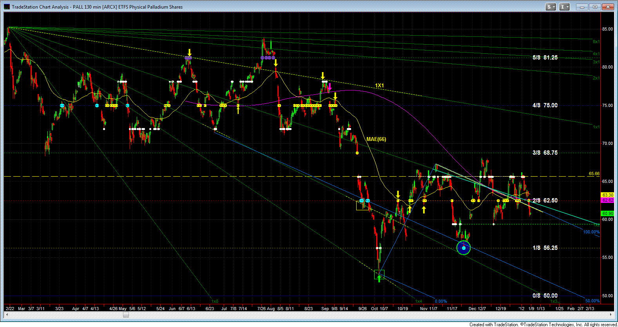Click the horizontal scrollbar right arrow
Screen dimensions: 618x327
(x=611, y=314)
